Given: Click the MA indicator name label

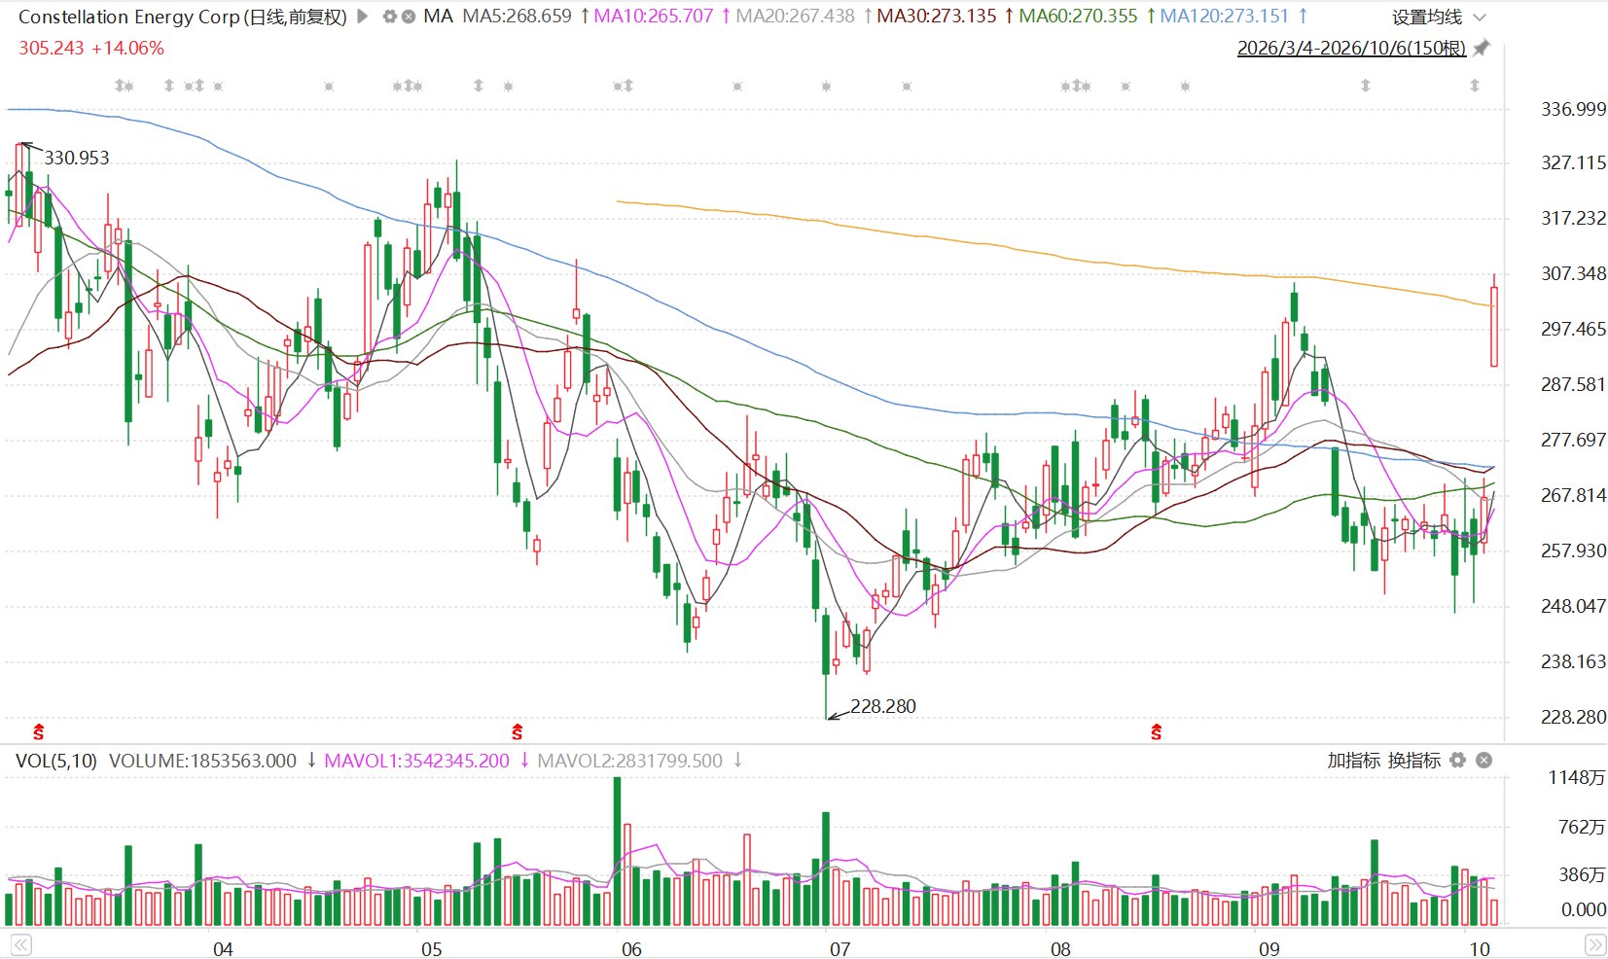Looking at the screenshot, I should coord(438,17).
